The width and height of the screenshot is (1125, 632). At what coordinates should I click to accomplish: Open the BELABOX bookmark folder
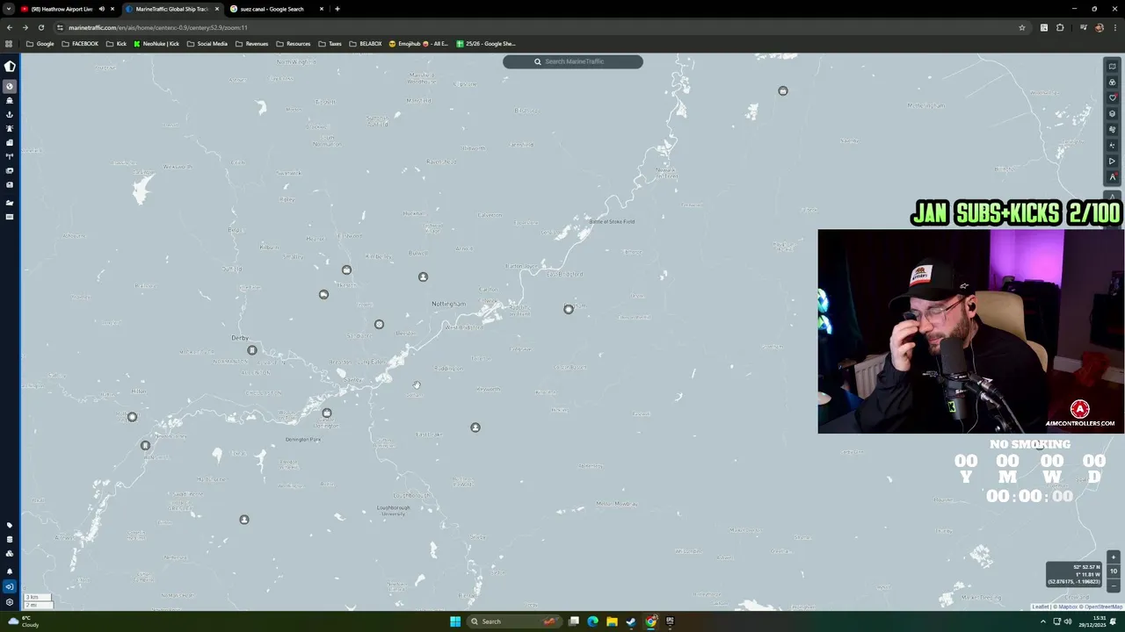(366, 44)
